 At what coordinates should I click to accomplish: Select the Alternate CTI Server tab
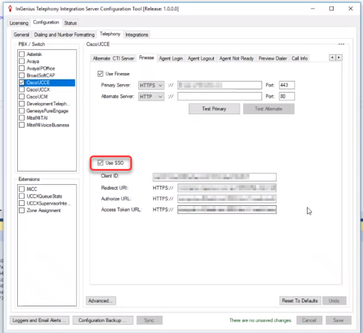(114, 58)
